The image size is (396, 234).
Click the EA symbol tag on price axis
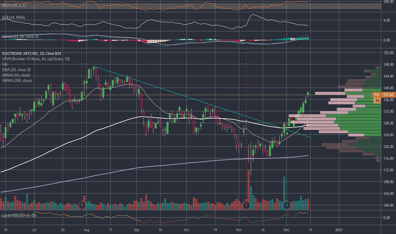[x=377, y=100]
